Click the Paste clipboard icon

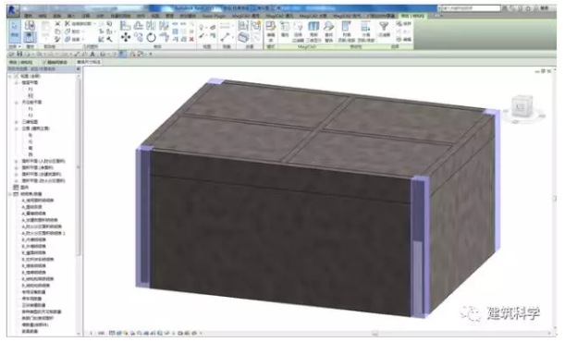[x=45, y=26]
